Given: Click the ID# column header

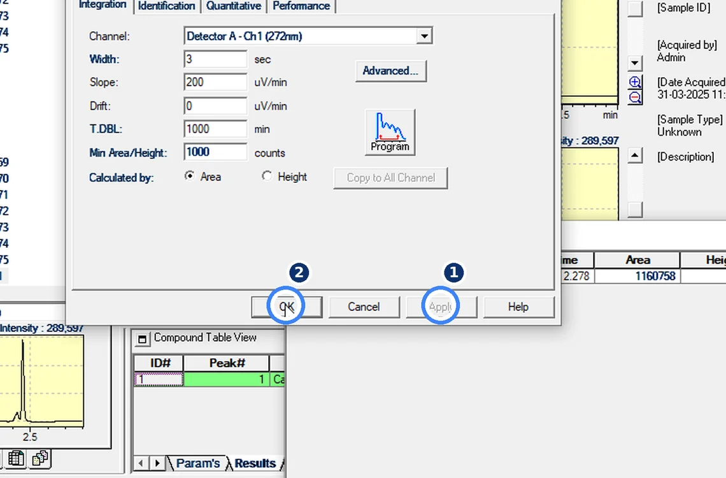Looking at the screenshot, I should 159,363.
